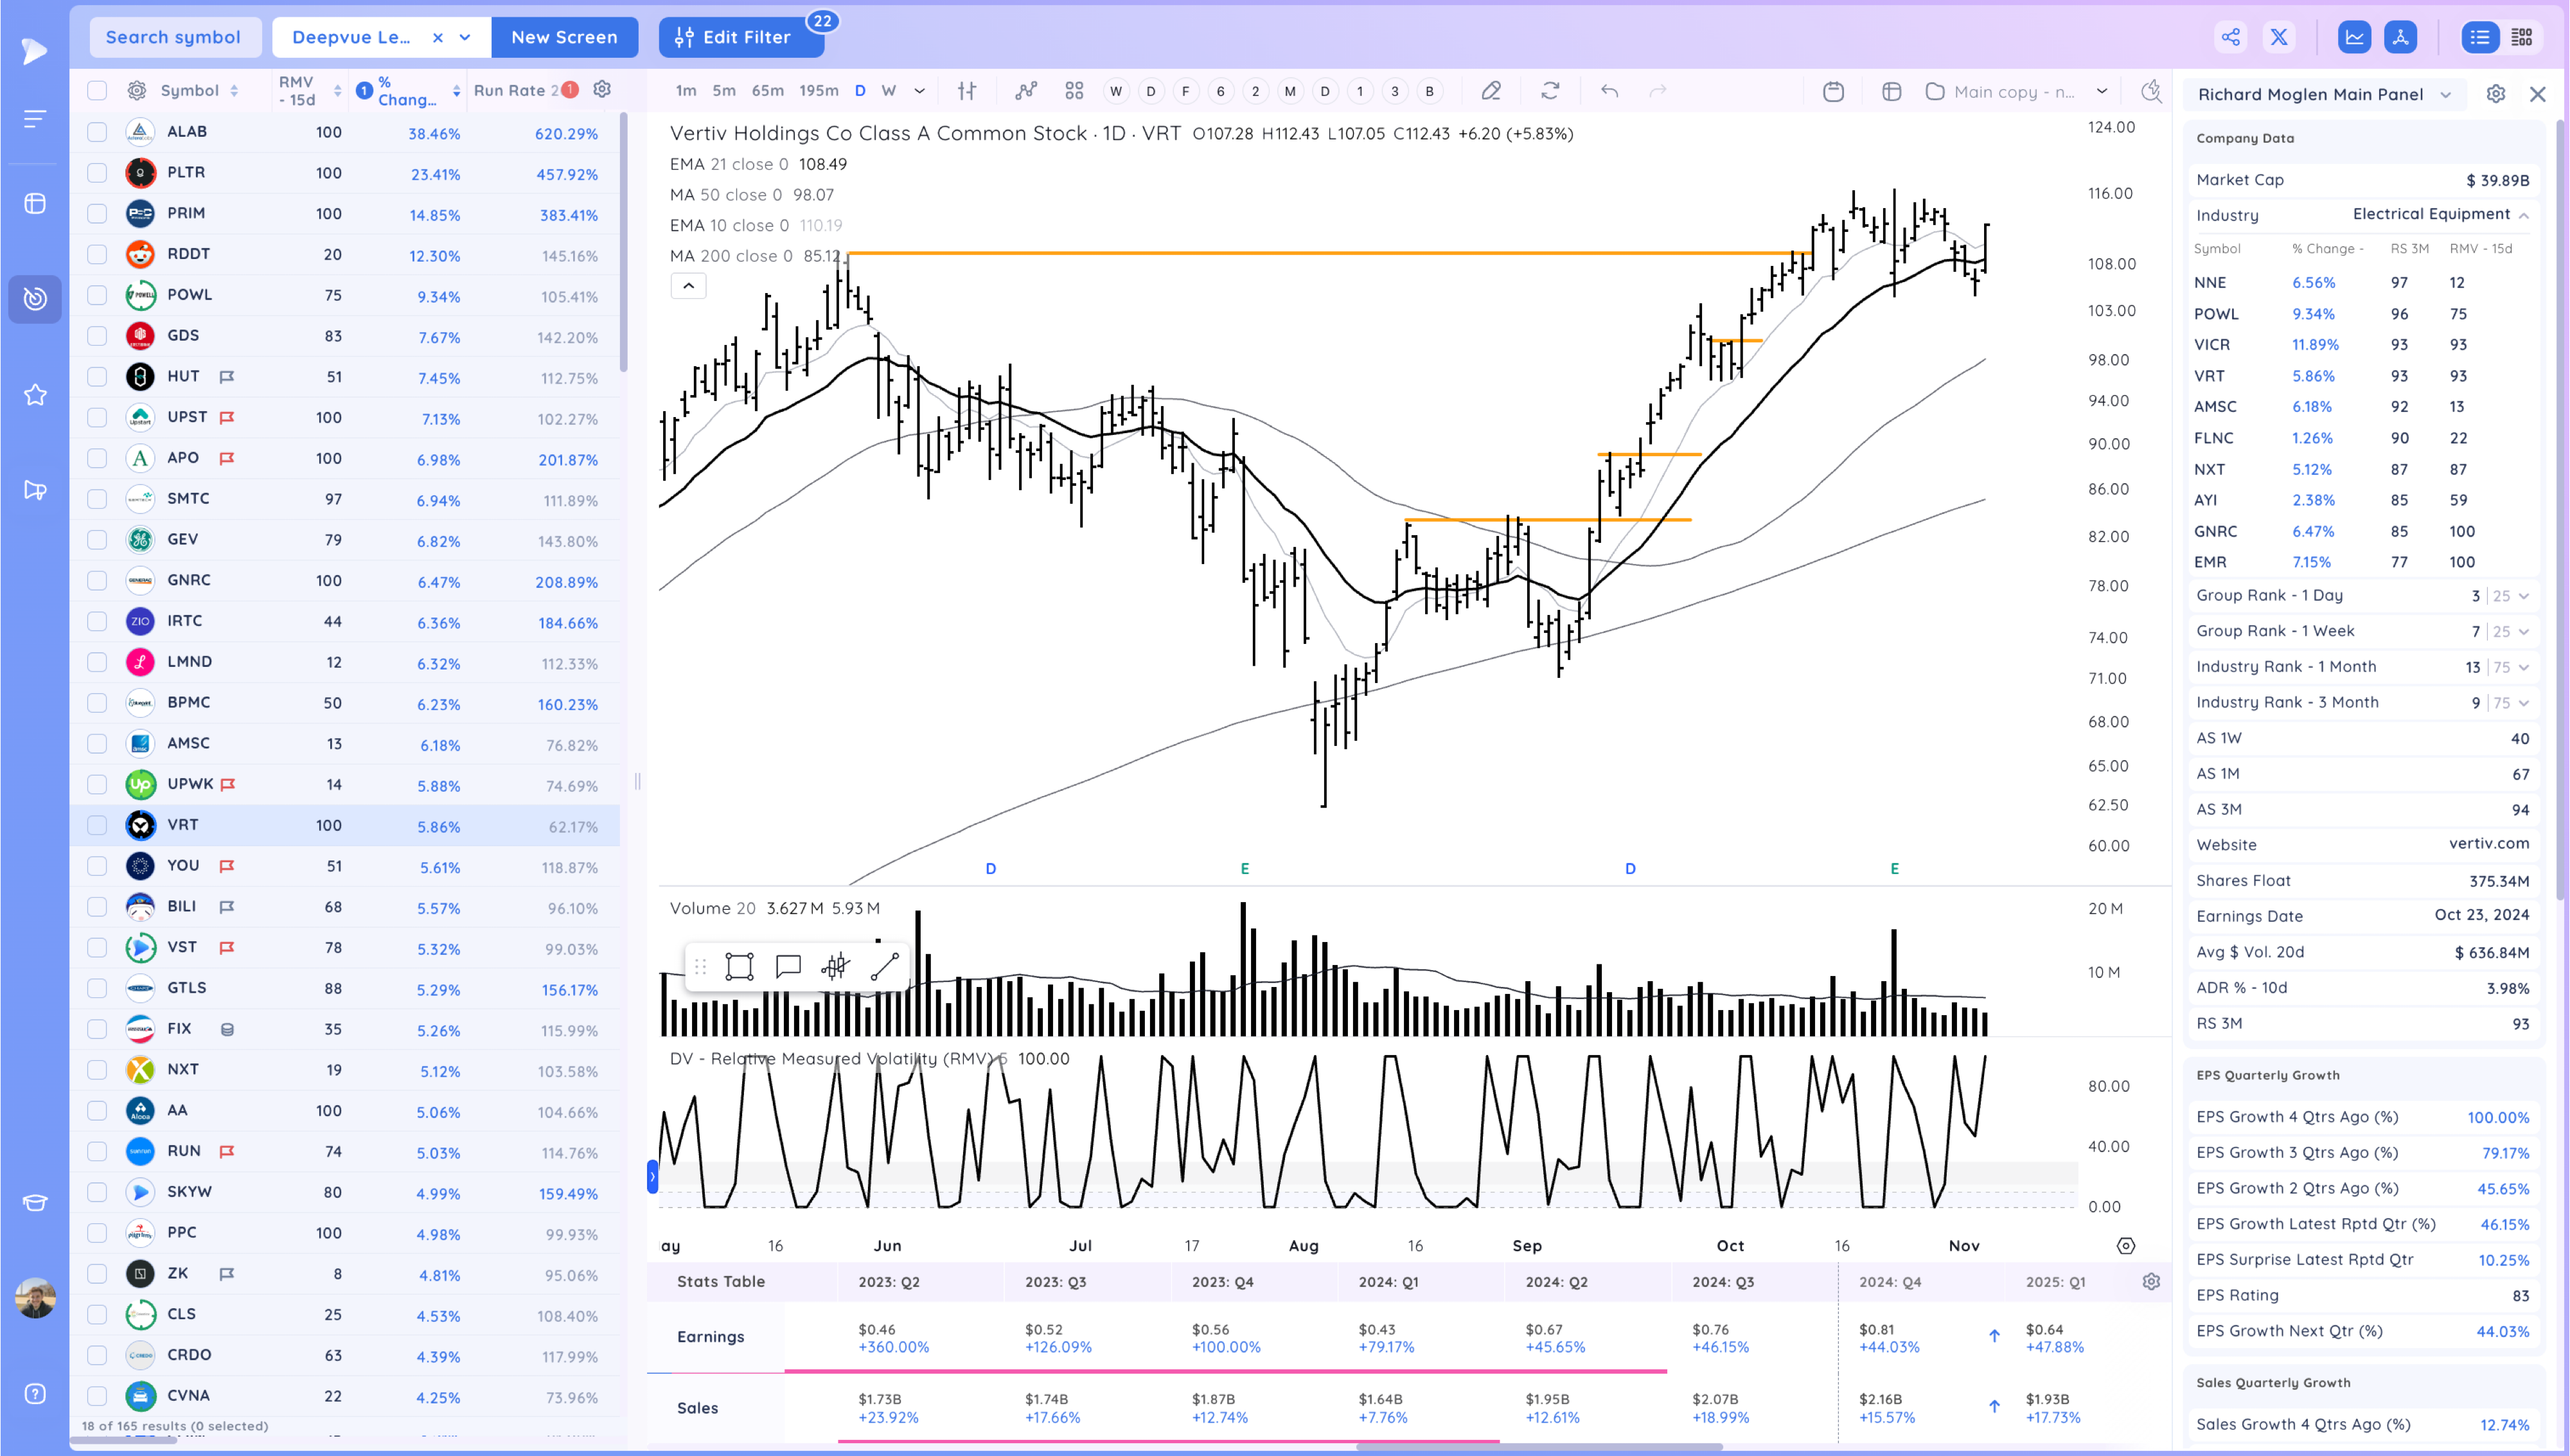Switch to the 65m timeframe
This screenshot has width=2570, height=1456.
(x=767, y=91)
